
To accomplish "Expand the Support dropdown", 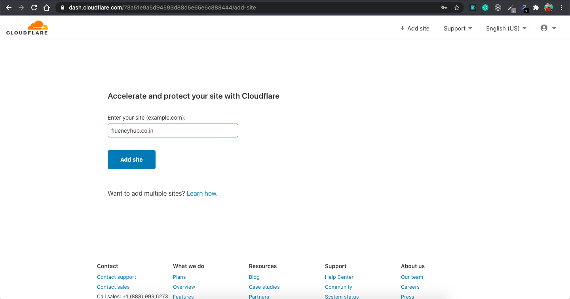I will coord(458,28).
